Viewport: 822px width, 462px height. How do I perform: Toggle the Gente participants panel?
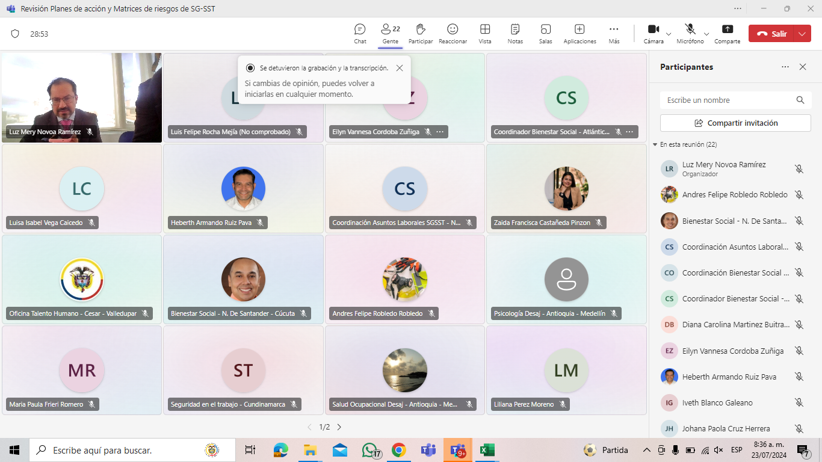(390, 34)
